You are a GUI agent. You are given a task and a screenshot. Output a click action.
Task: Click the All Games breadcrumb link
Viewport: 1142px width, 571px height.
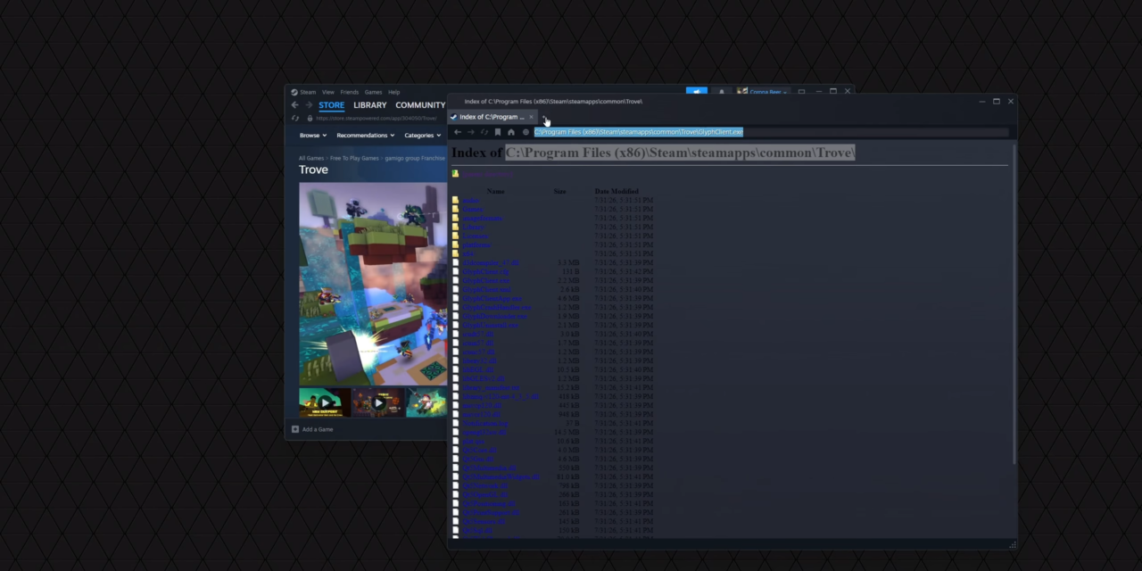(311, 158)
